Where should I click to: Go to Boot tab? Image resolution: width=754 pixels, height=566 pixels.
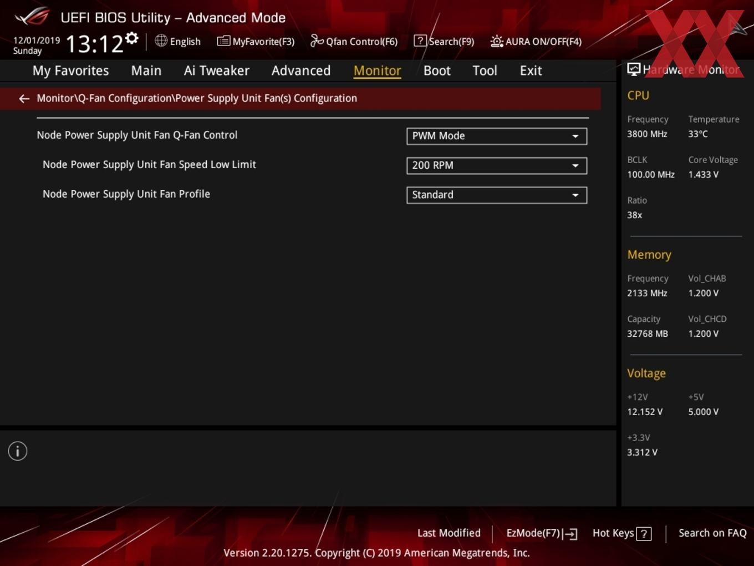pyautogui.click(x=437, y=70)
